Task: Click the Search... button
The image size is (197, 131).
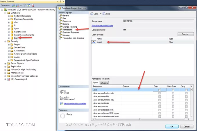Action: pos(186,34)
